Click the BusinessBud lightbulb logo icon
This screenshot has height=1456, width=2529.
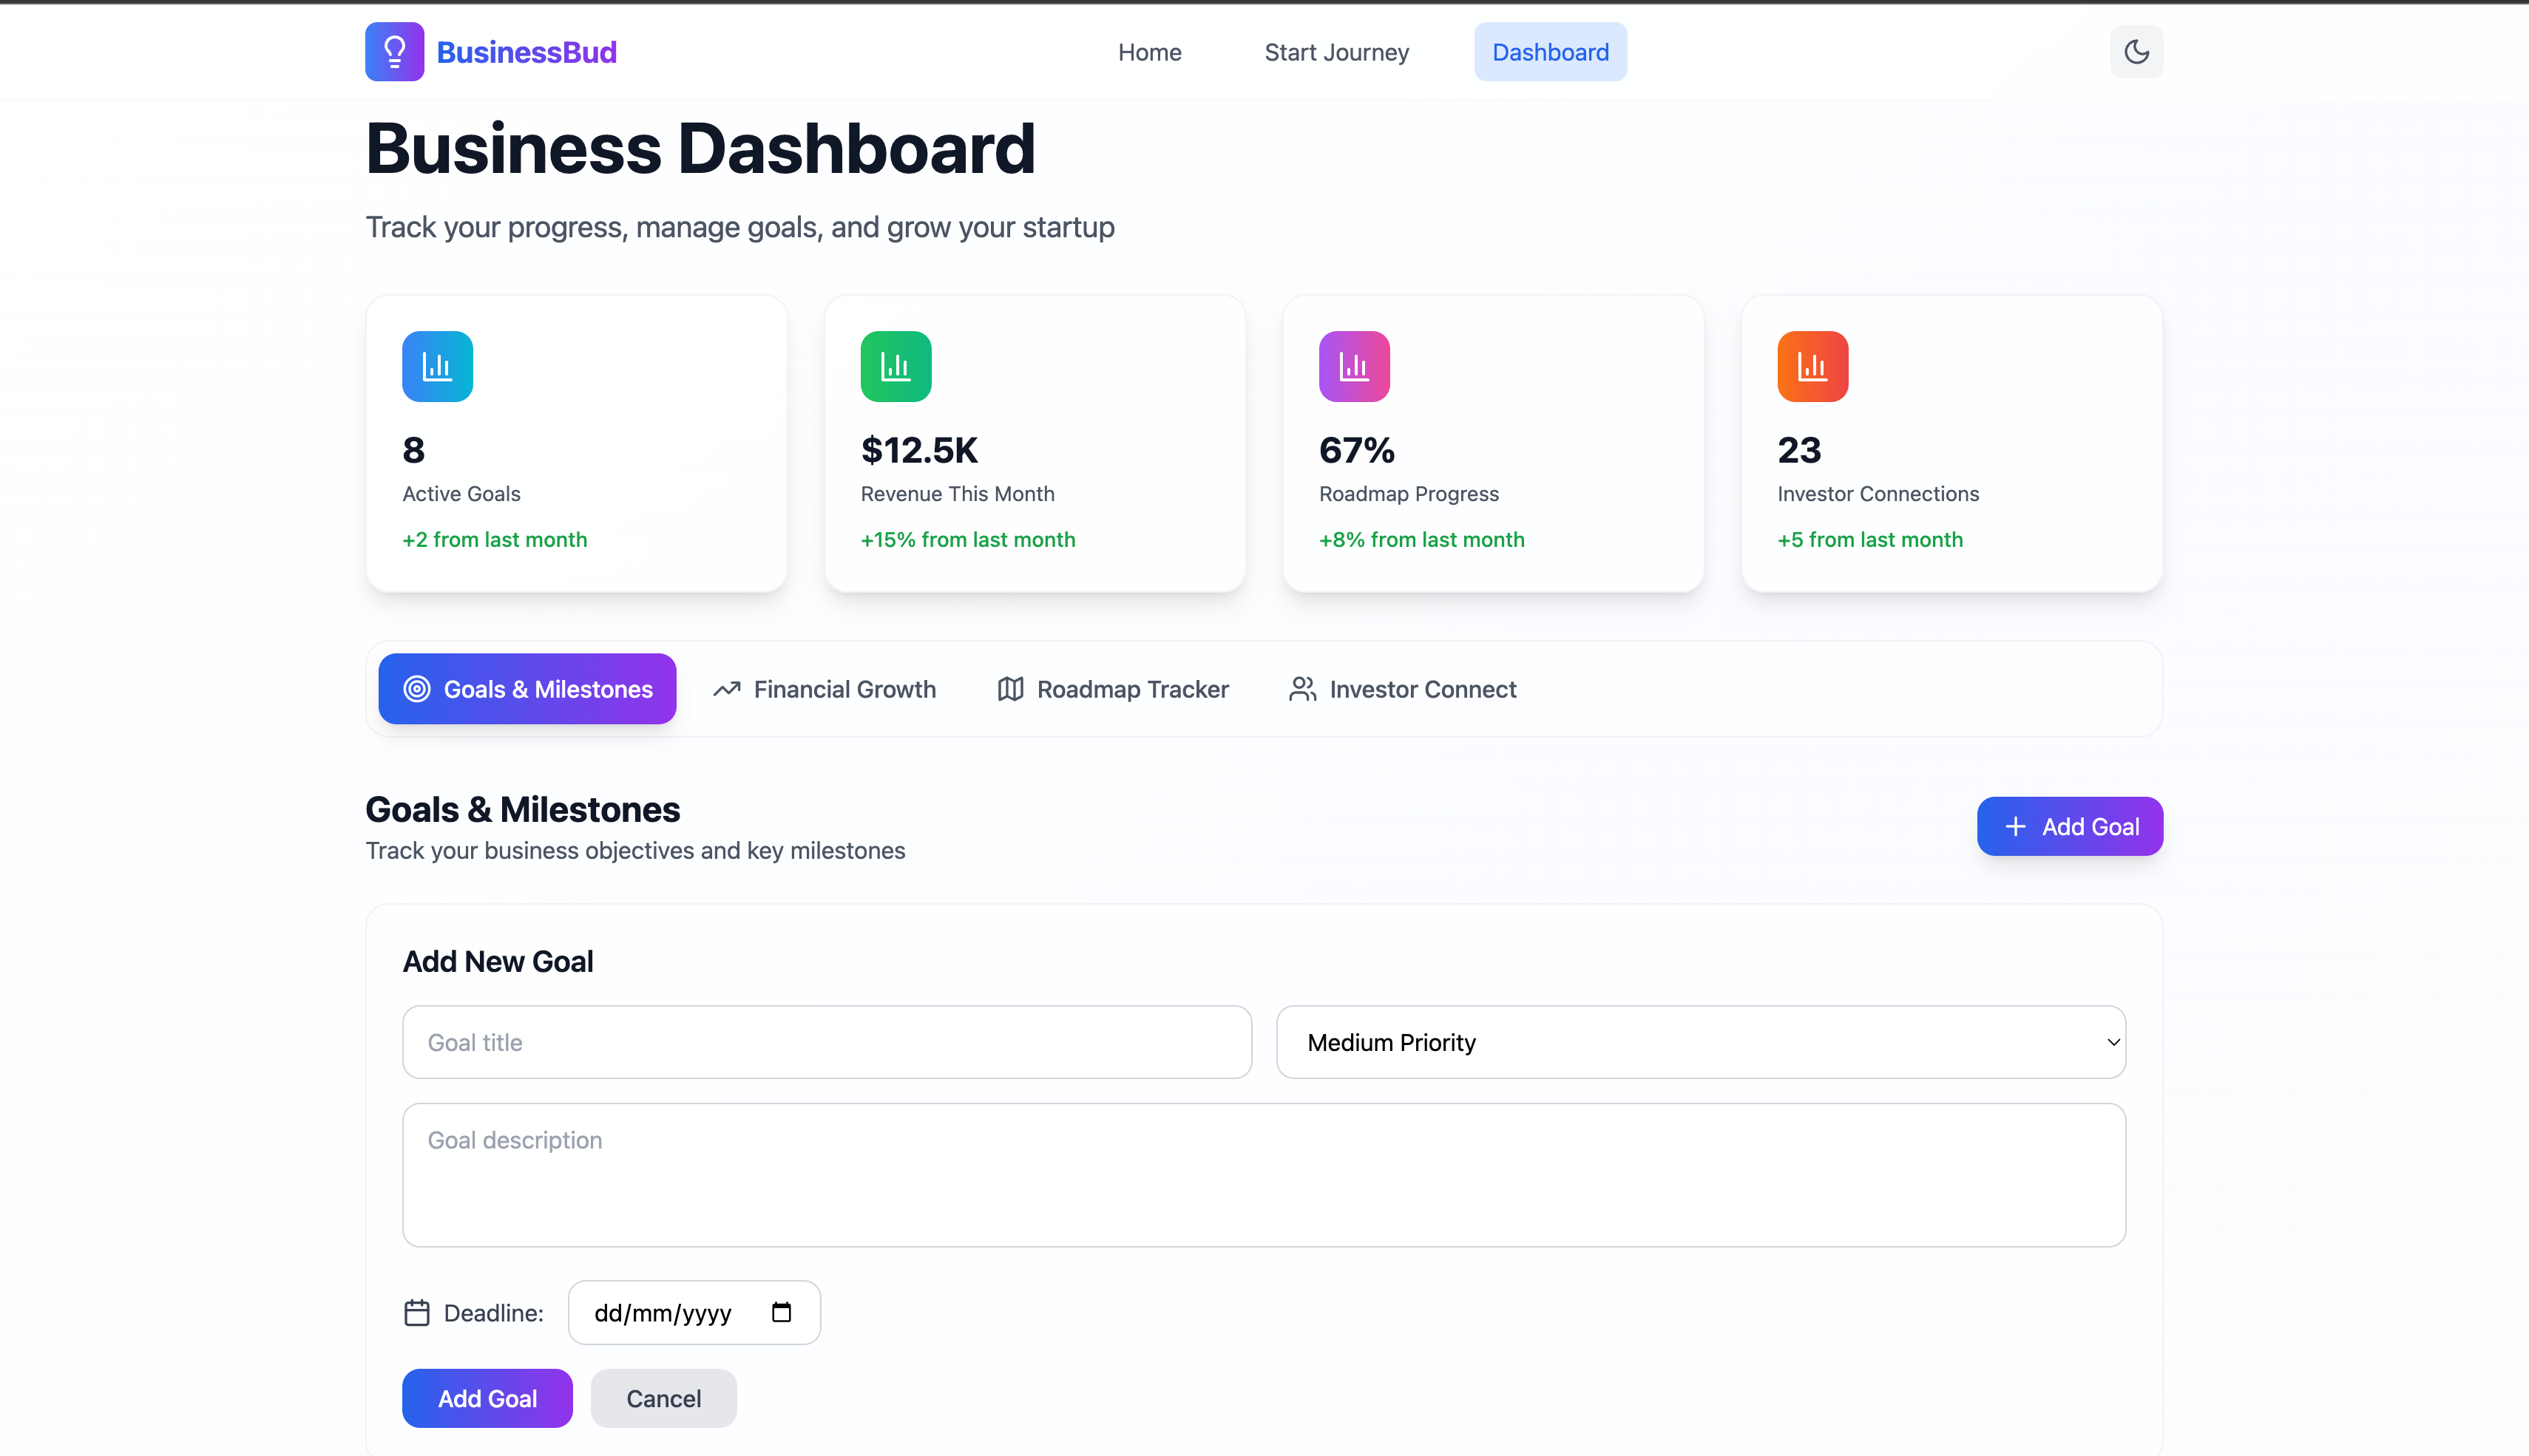coord(394,52)
